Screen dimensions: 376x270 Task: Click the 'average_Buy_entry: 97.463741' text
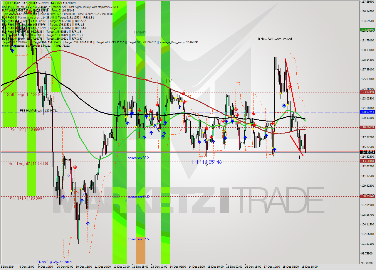pos(179,42)
